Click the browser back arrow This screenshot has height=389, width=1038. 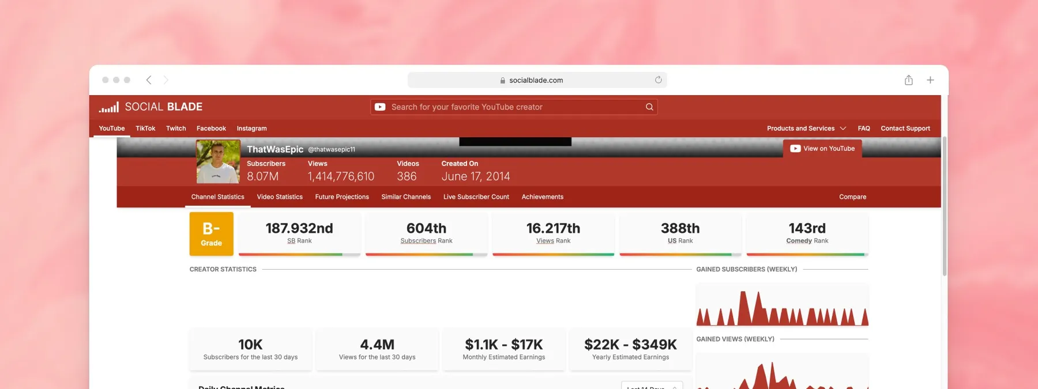click(149, 80)
